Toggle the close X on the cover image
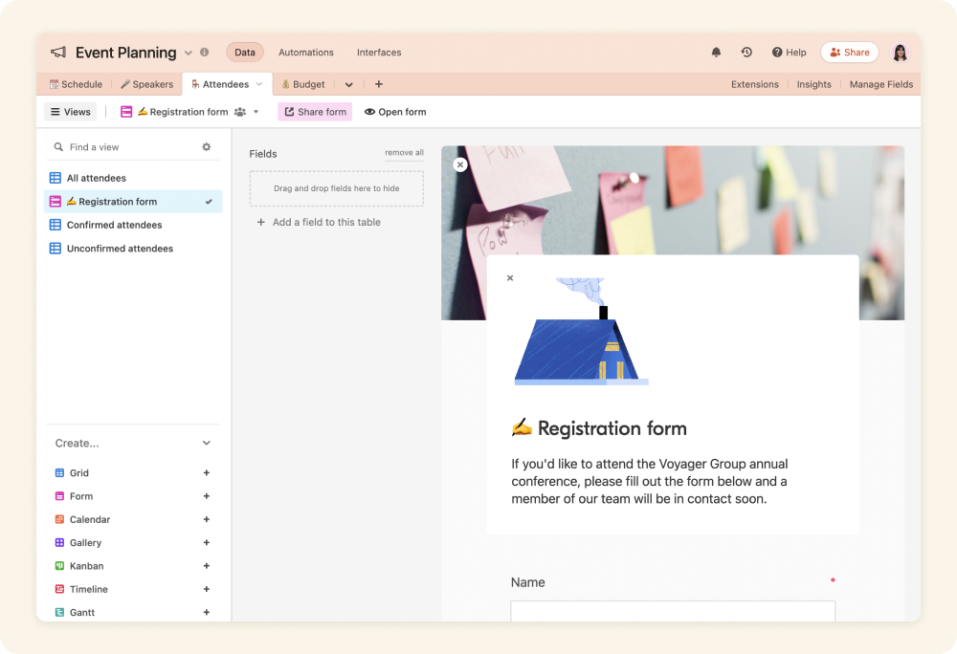The image size is (957, 654). (460, 164)
